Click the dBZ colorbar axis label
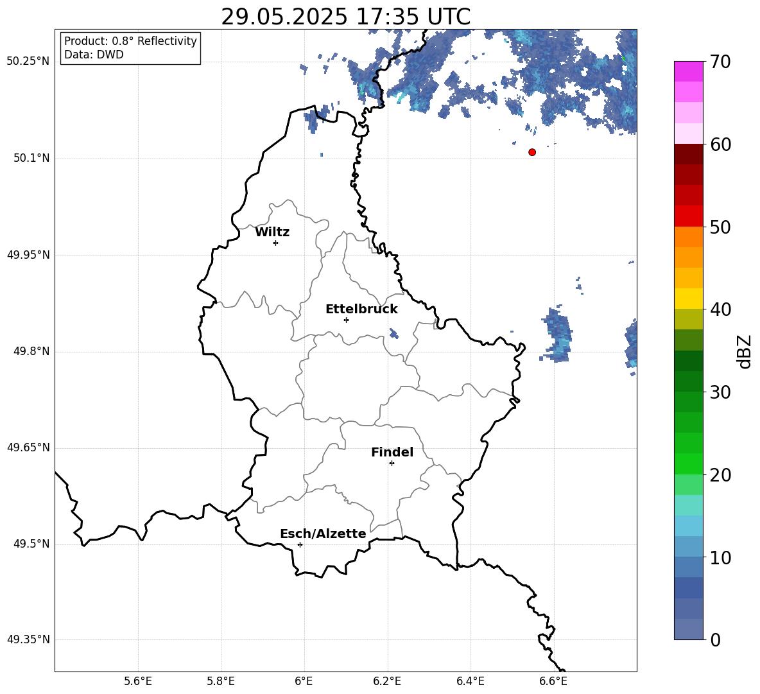760x694 pixels. [x=744, y=351]
